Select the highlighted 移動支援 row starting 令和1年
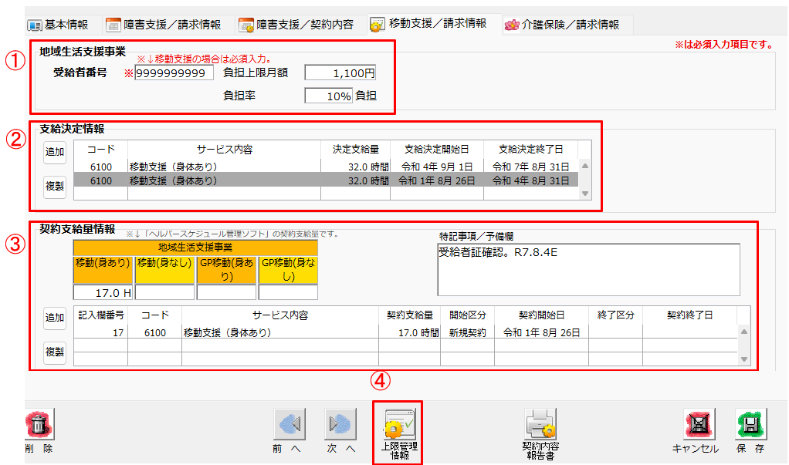The height and width of the screenshot is (465, 789). pos(326,180)
